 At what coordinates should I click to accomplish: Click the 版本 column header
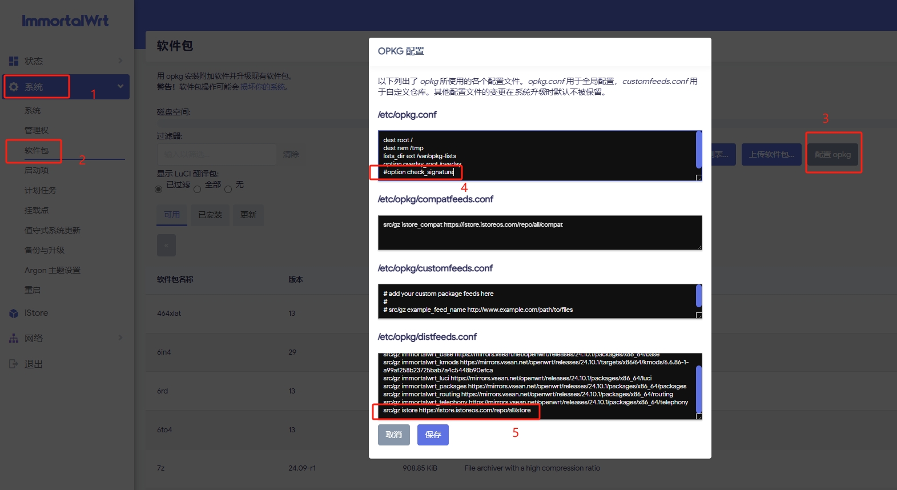tap(296, 279)
